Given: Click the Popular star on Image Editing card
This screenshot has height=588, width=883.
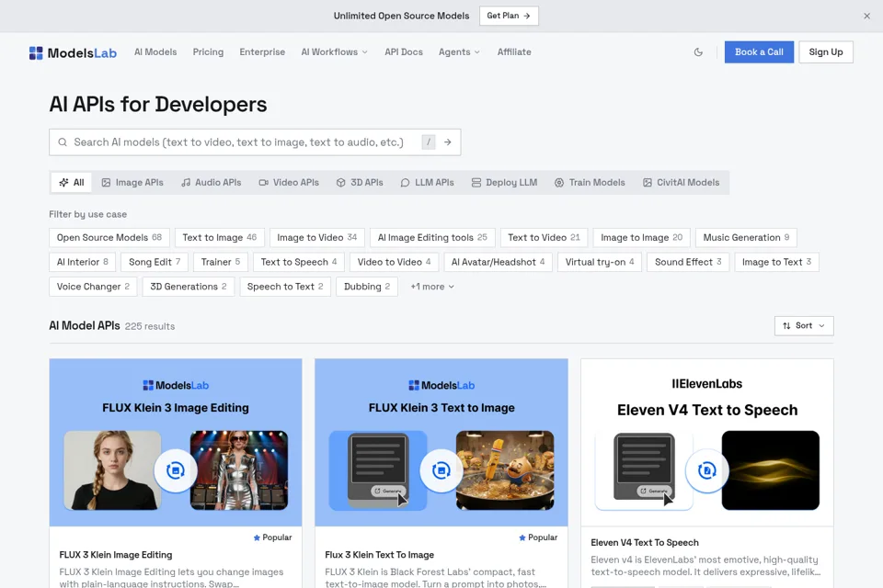Looking at the screenshot, I should [x=257, y=537].
